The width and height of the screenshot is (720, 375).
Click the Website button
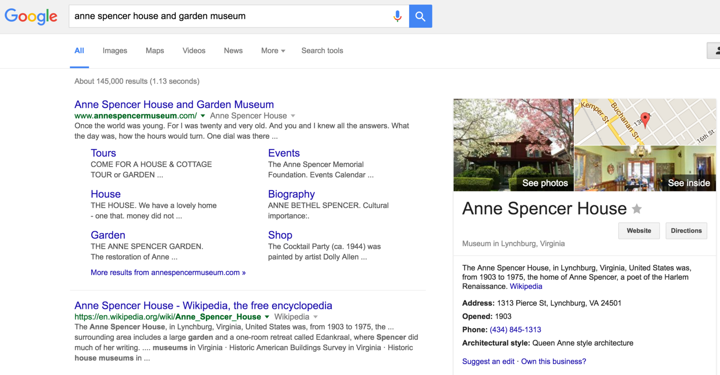(x=639, y=231)
